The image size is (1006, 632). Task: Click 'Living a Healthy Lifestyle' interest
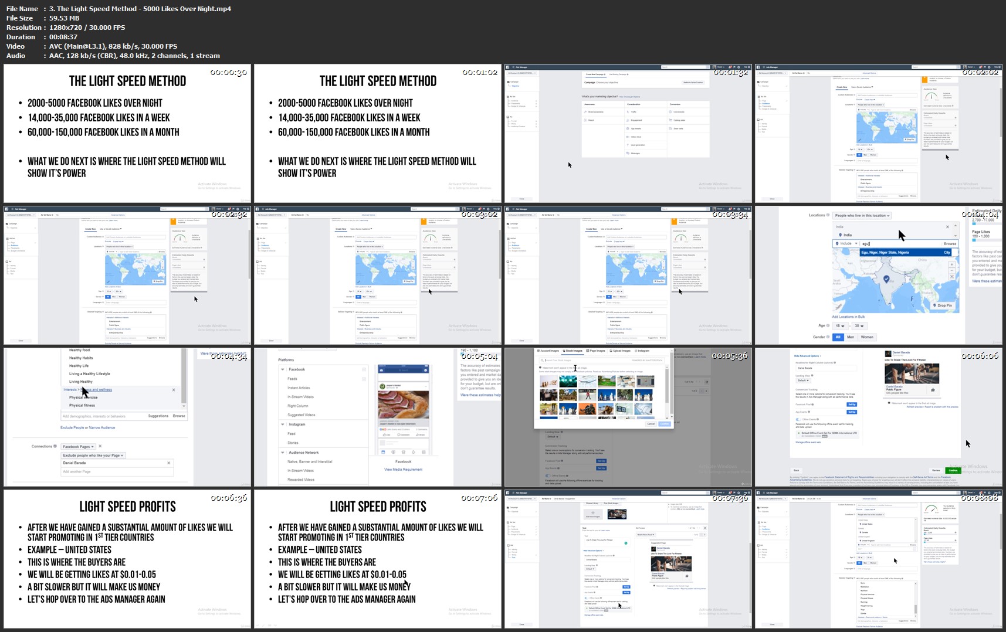(x=90, y=373)
